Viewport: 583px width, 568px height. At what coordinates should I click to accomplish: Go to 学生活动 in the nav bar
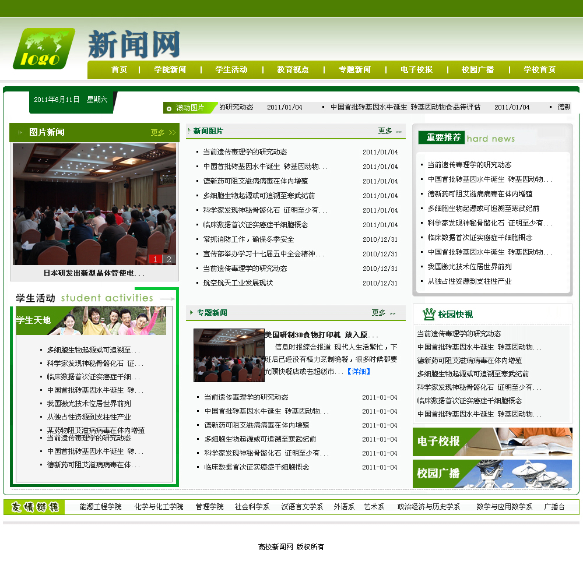tap(231, 69)
